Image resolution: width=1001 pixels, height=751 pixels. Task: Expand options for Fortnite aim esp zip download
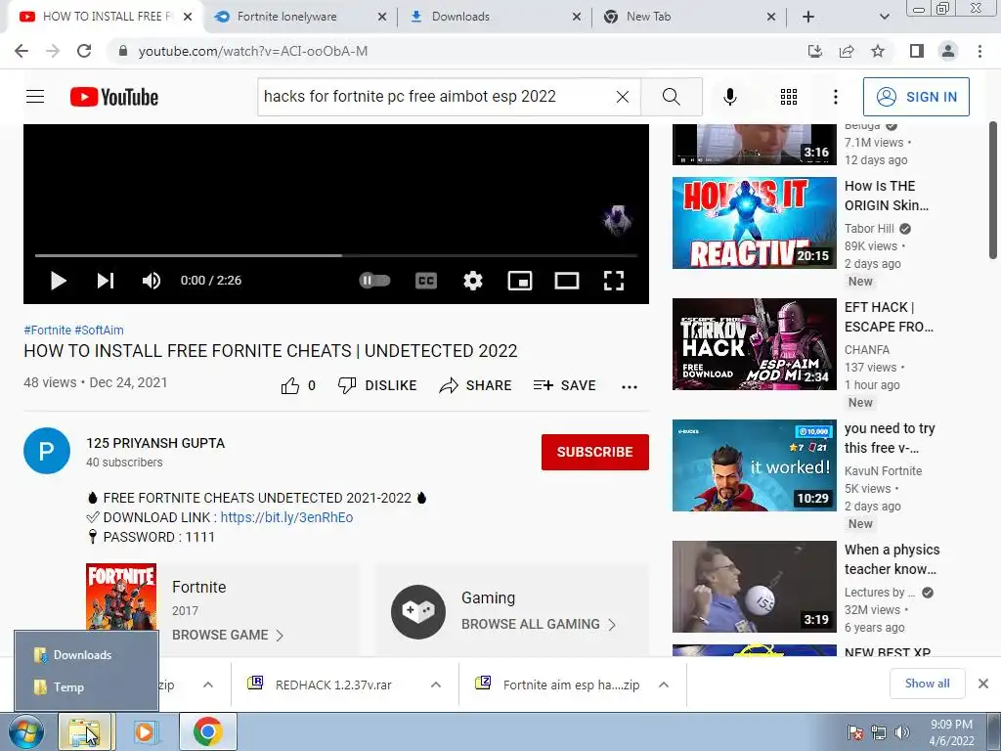[664, 685]
